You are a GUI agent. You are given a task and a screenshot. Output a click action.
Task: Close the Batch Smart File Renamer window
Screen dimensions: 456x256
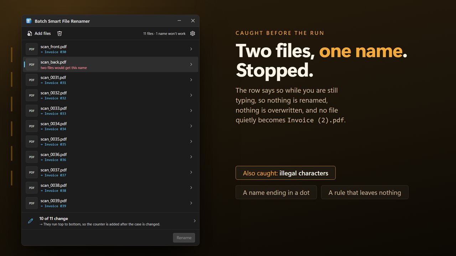pos(193,21)
